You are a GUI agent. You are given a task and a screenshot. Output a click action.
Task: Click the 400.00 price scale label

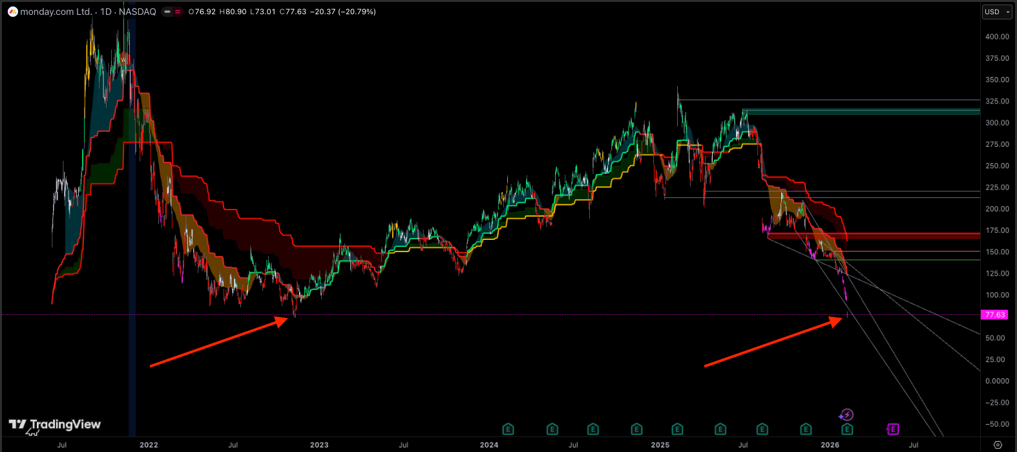coord(997,37)
